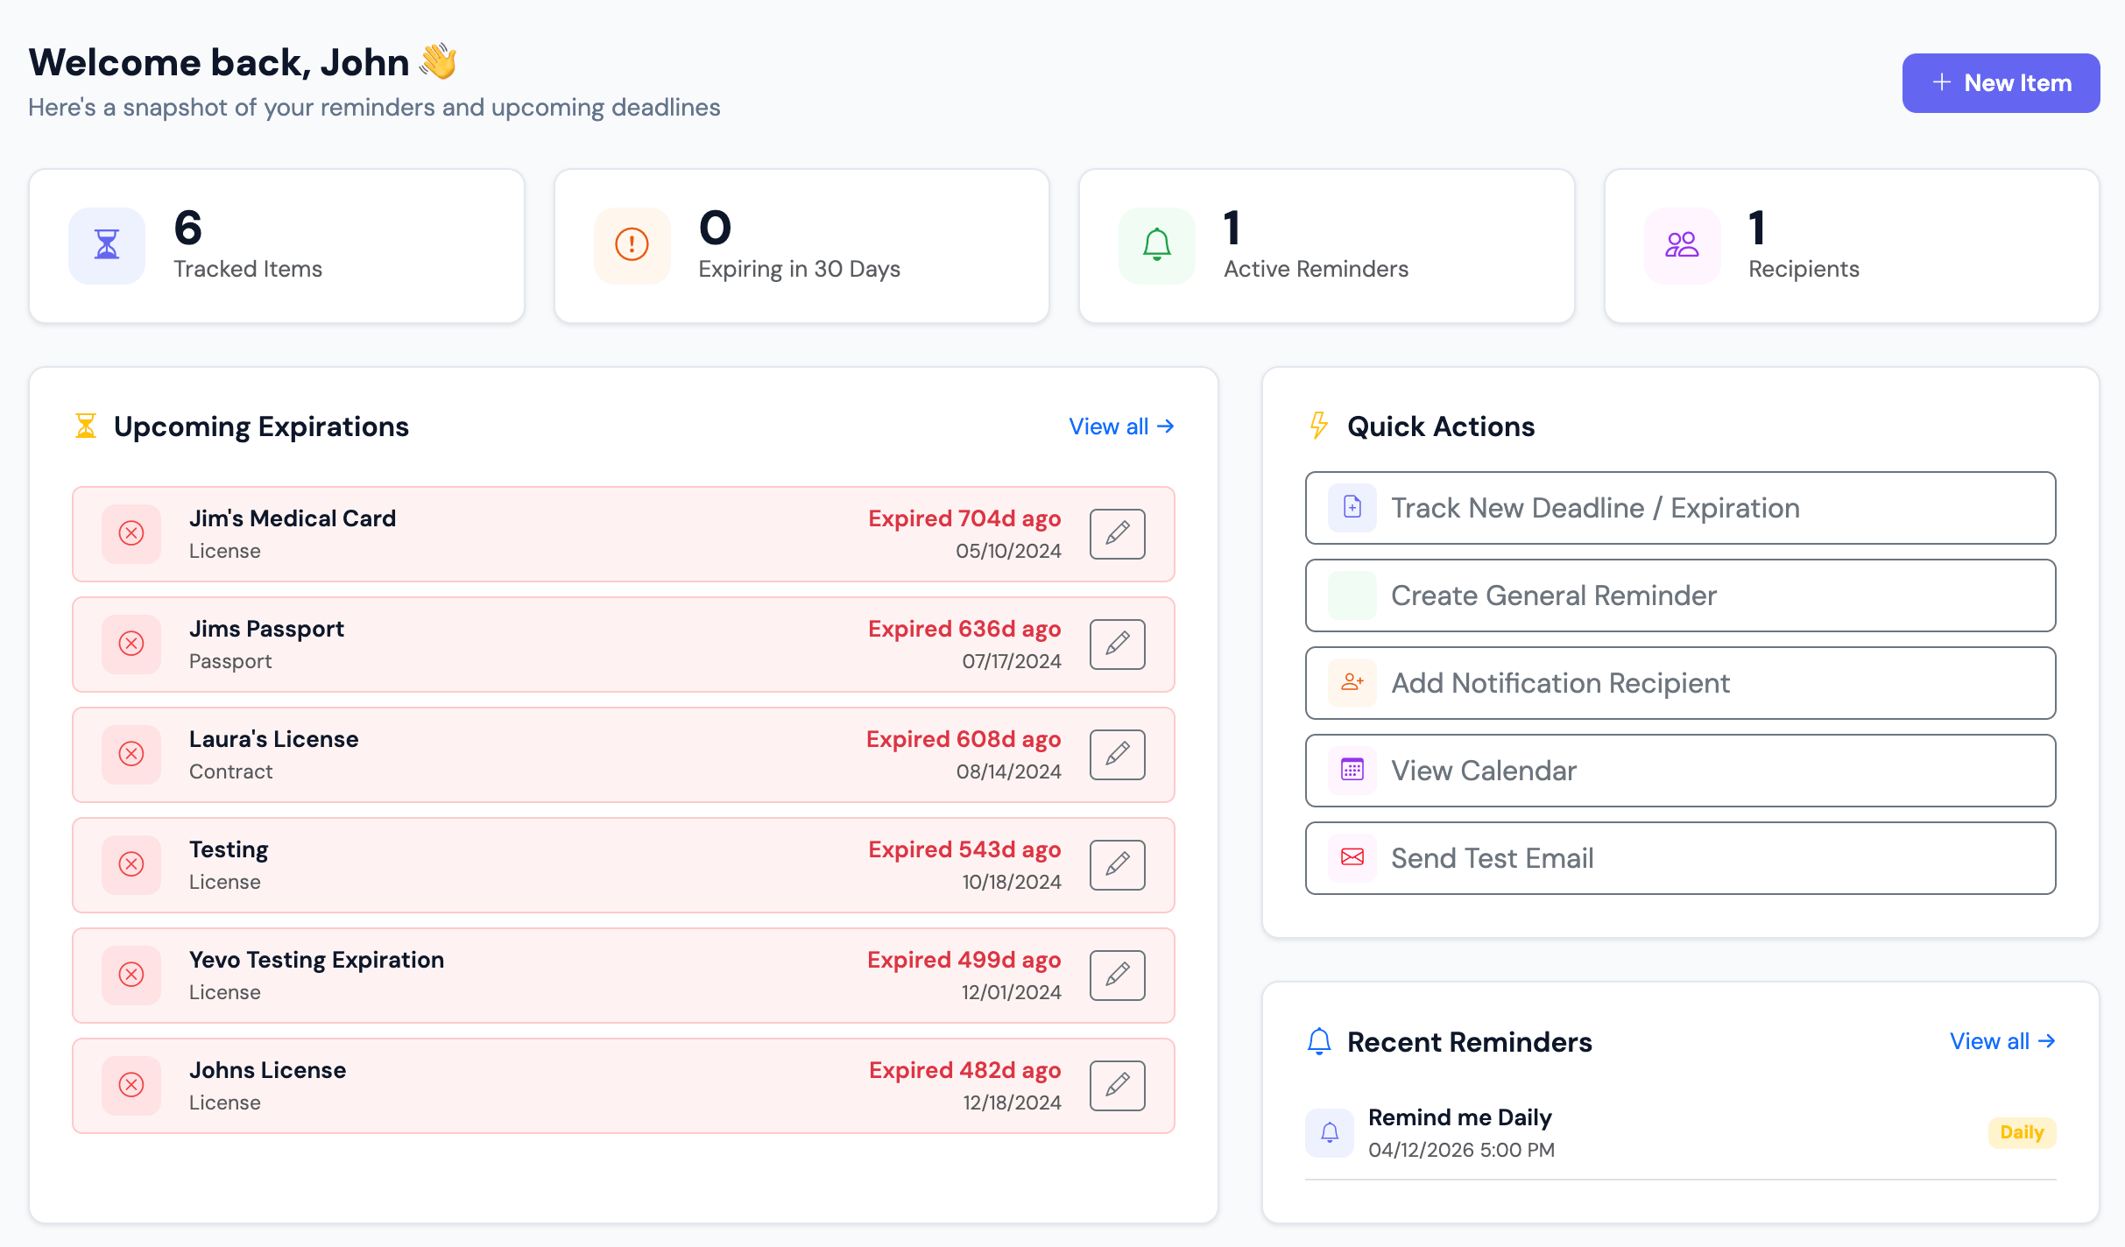Click the Jim's Medical Card item name

293,518
